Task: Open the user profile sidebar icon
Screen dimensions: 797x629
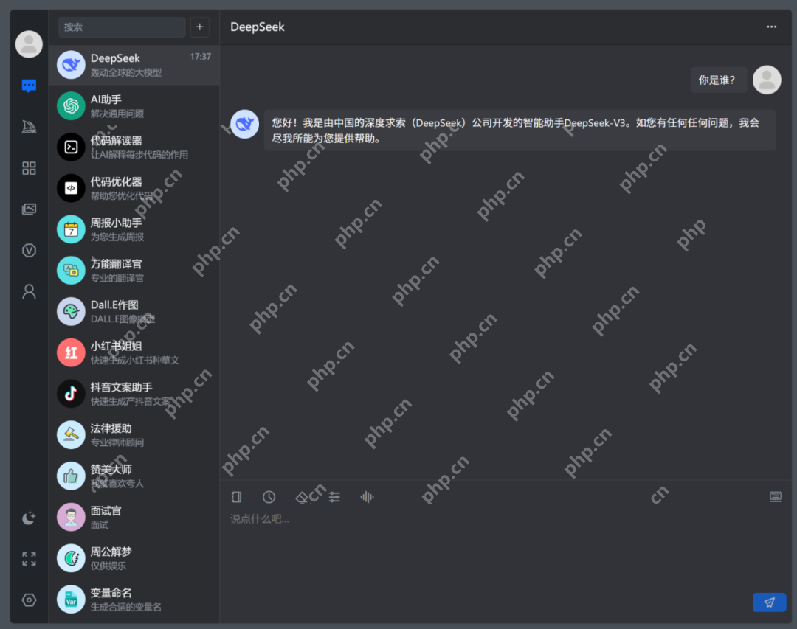Action: click(29, 292)
